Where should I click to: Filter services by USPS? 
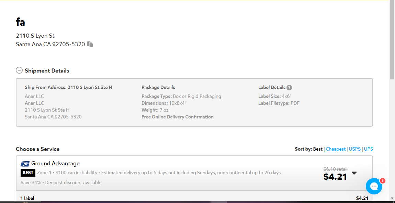tap(355, 149)
